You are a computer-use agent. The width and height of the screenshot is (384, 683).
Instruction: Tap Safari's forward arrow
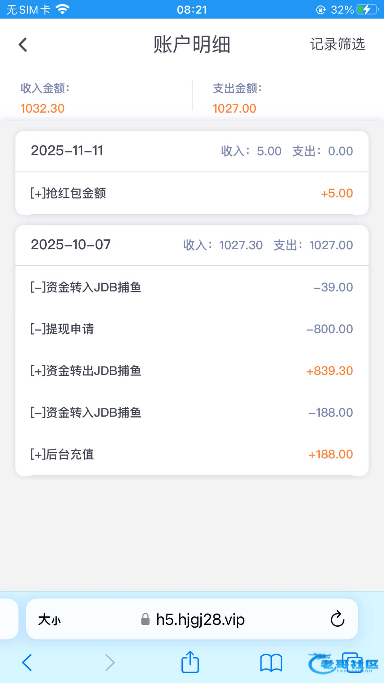[x=110, y=662]
